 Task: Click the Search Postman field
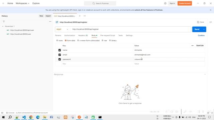[x=100, y=3]
